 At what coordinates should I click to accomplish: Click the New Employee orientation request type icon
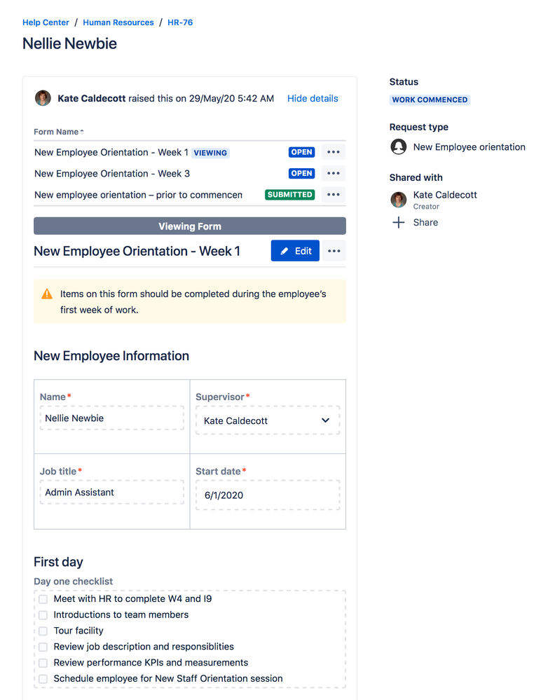tap(398, 147)
